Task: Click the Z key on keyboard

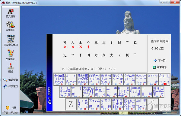Action: 71,104
